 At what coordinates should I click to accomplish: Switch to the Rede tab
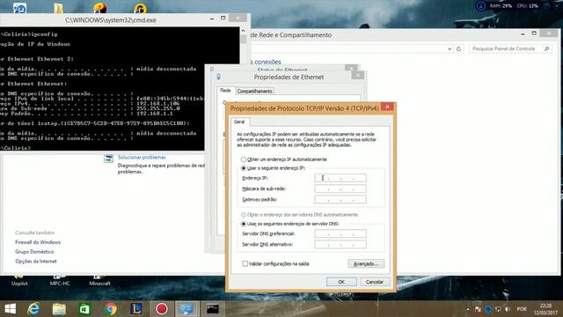click(x=225, y=91)
